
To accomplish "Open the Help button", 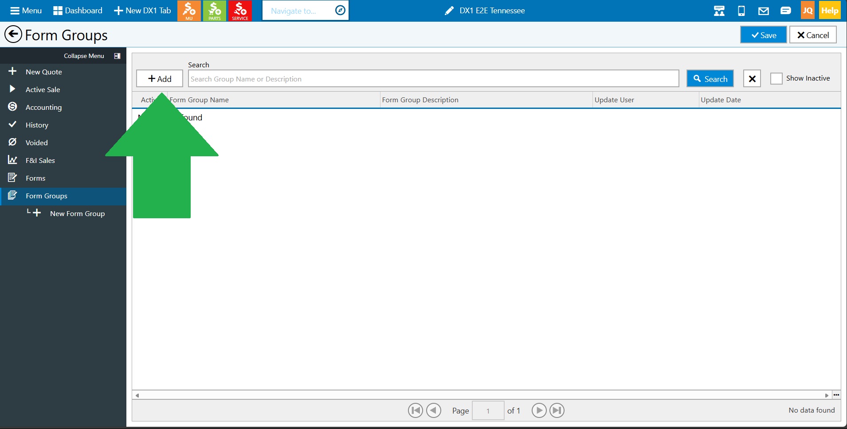I will (829, 11).
